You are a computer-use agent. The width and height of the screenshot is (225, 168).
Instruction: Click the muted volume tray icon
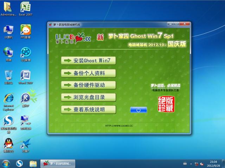pyautogui.click(x=202, y=164)
